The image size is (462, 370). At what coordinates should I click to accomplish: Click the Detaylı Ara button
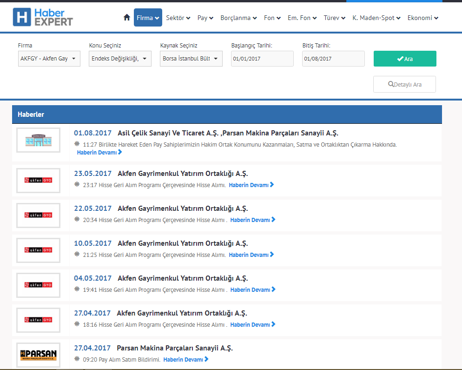click(404, 84)
